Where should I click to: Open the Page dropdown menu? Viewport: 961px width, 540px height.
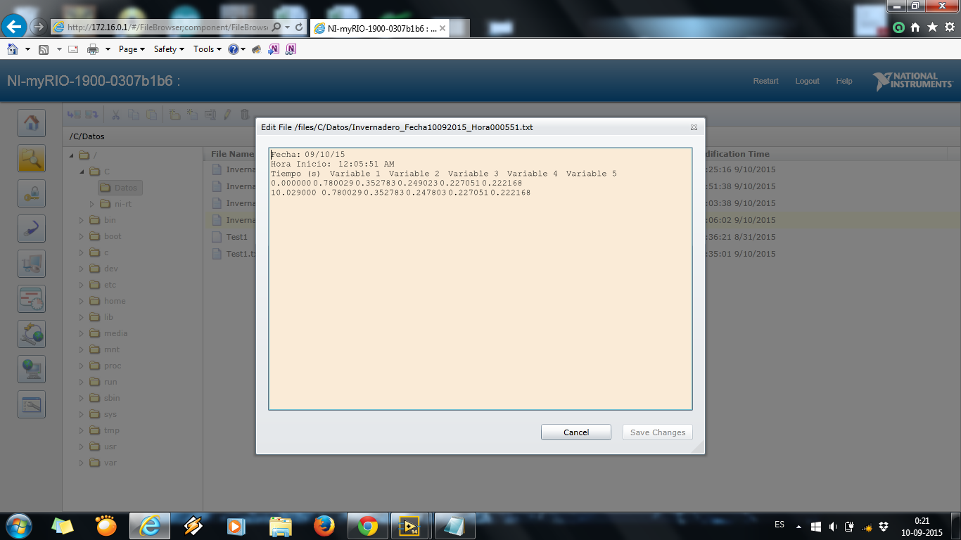pyautogui.click(x=132, y=49)
